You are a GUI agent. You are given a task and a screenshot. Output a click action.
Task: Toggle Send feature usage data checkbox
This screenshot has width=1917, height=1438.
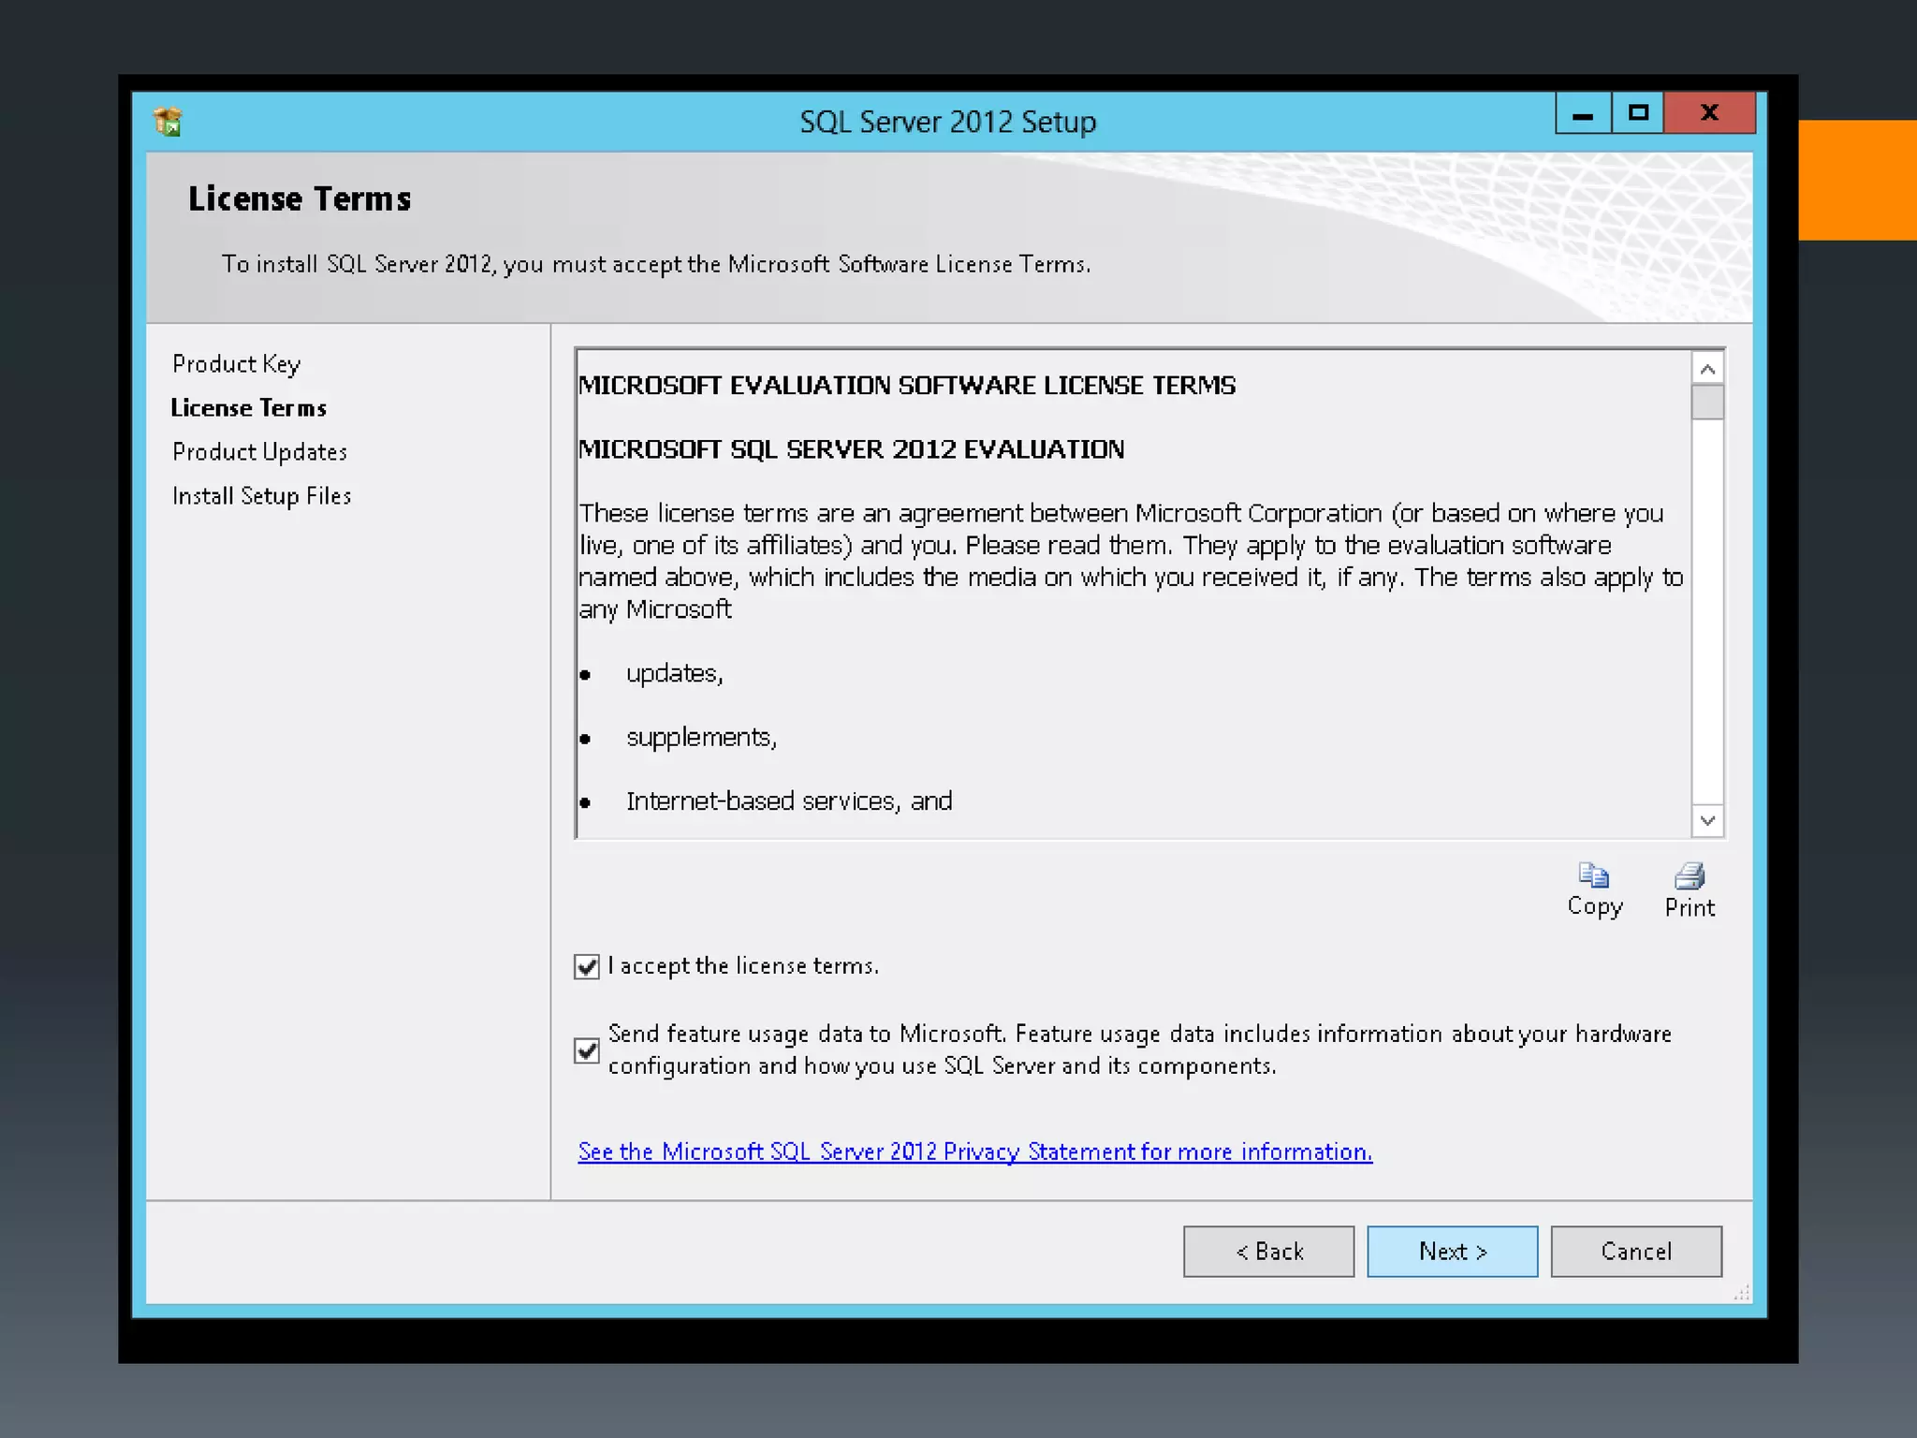[x=587, y=1050]
